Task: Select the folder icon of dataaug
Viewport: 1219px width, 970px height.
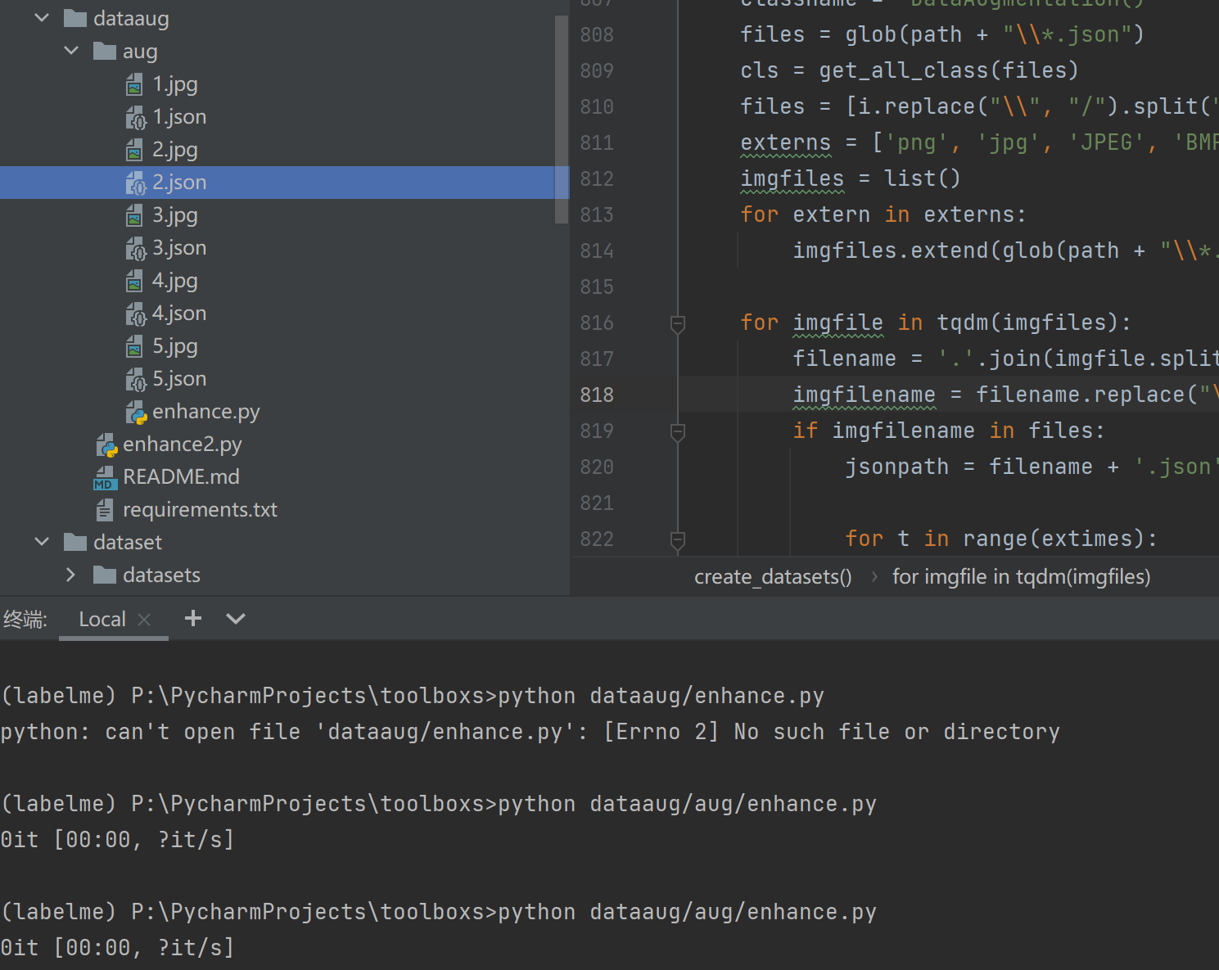Action: 74,17
